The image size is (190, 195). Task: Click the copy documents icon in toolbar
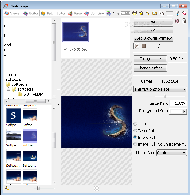tap(161, 13)
